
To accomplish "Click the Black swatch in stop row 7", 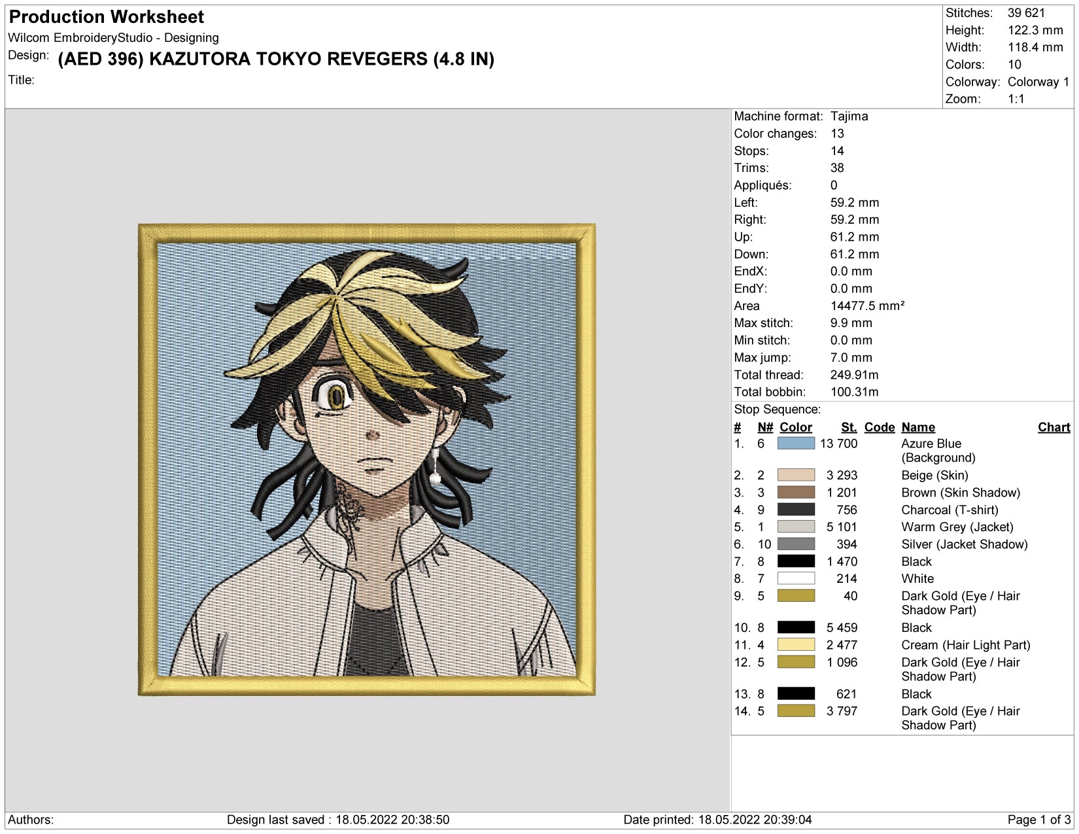I will (x=796, y=561).
